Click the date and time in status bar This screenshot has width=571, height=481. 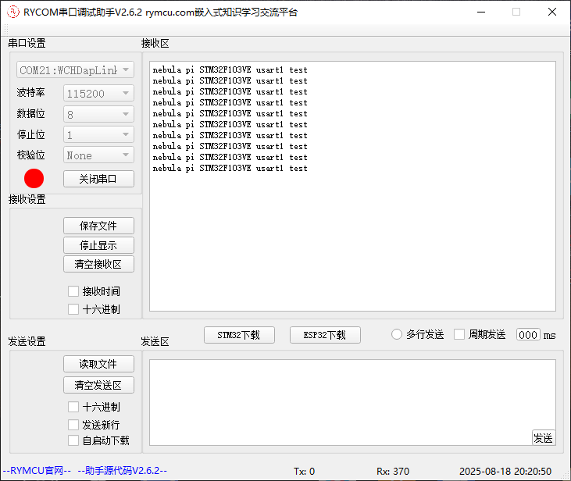point(505,471)
